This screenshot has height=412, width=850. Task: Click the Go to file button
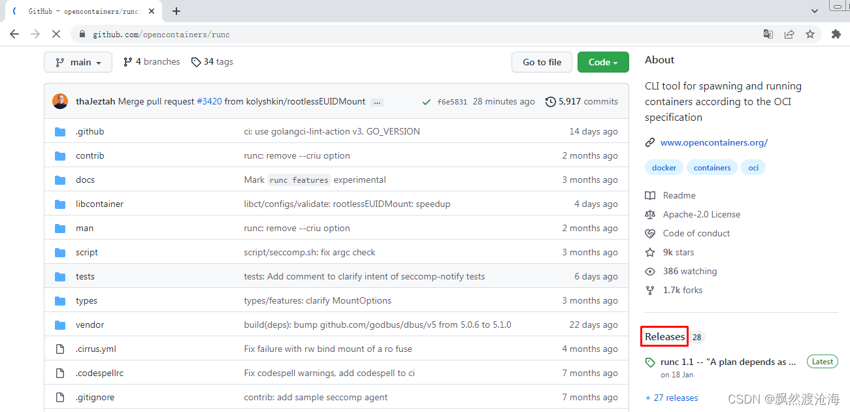coord(542,62)
